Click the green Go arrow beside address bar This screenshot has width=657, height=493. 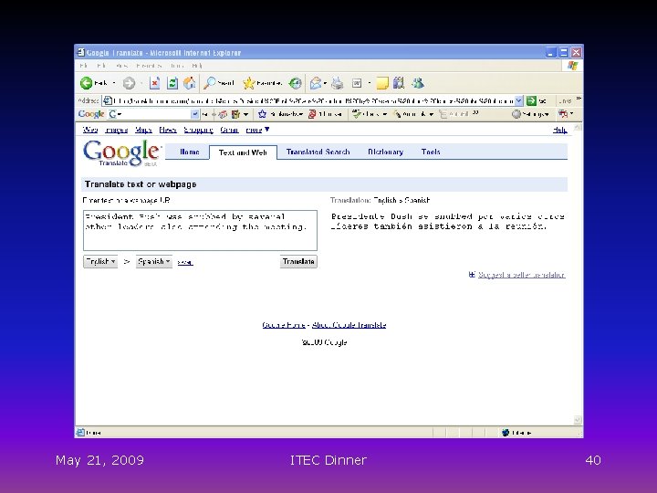531,100
